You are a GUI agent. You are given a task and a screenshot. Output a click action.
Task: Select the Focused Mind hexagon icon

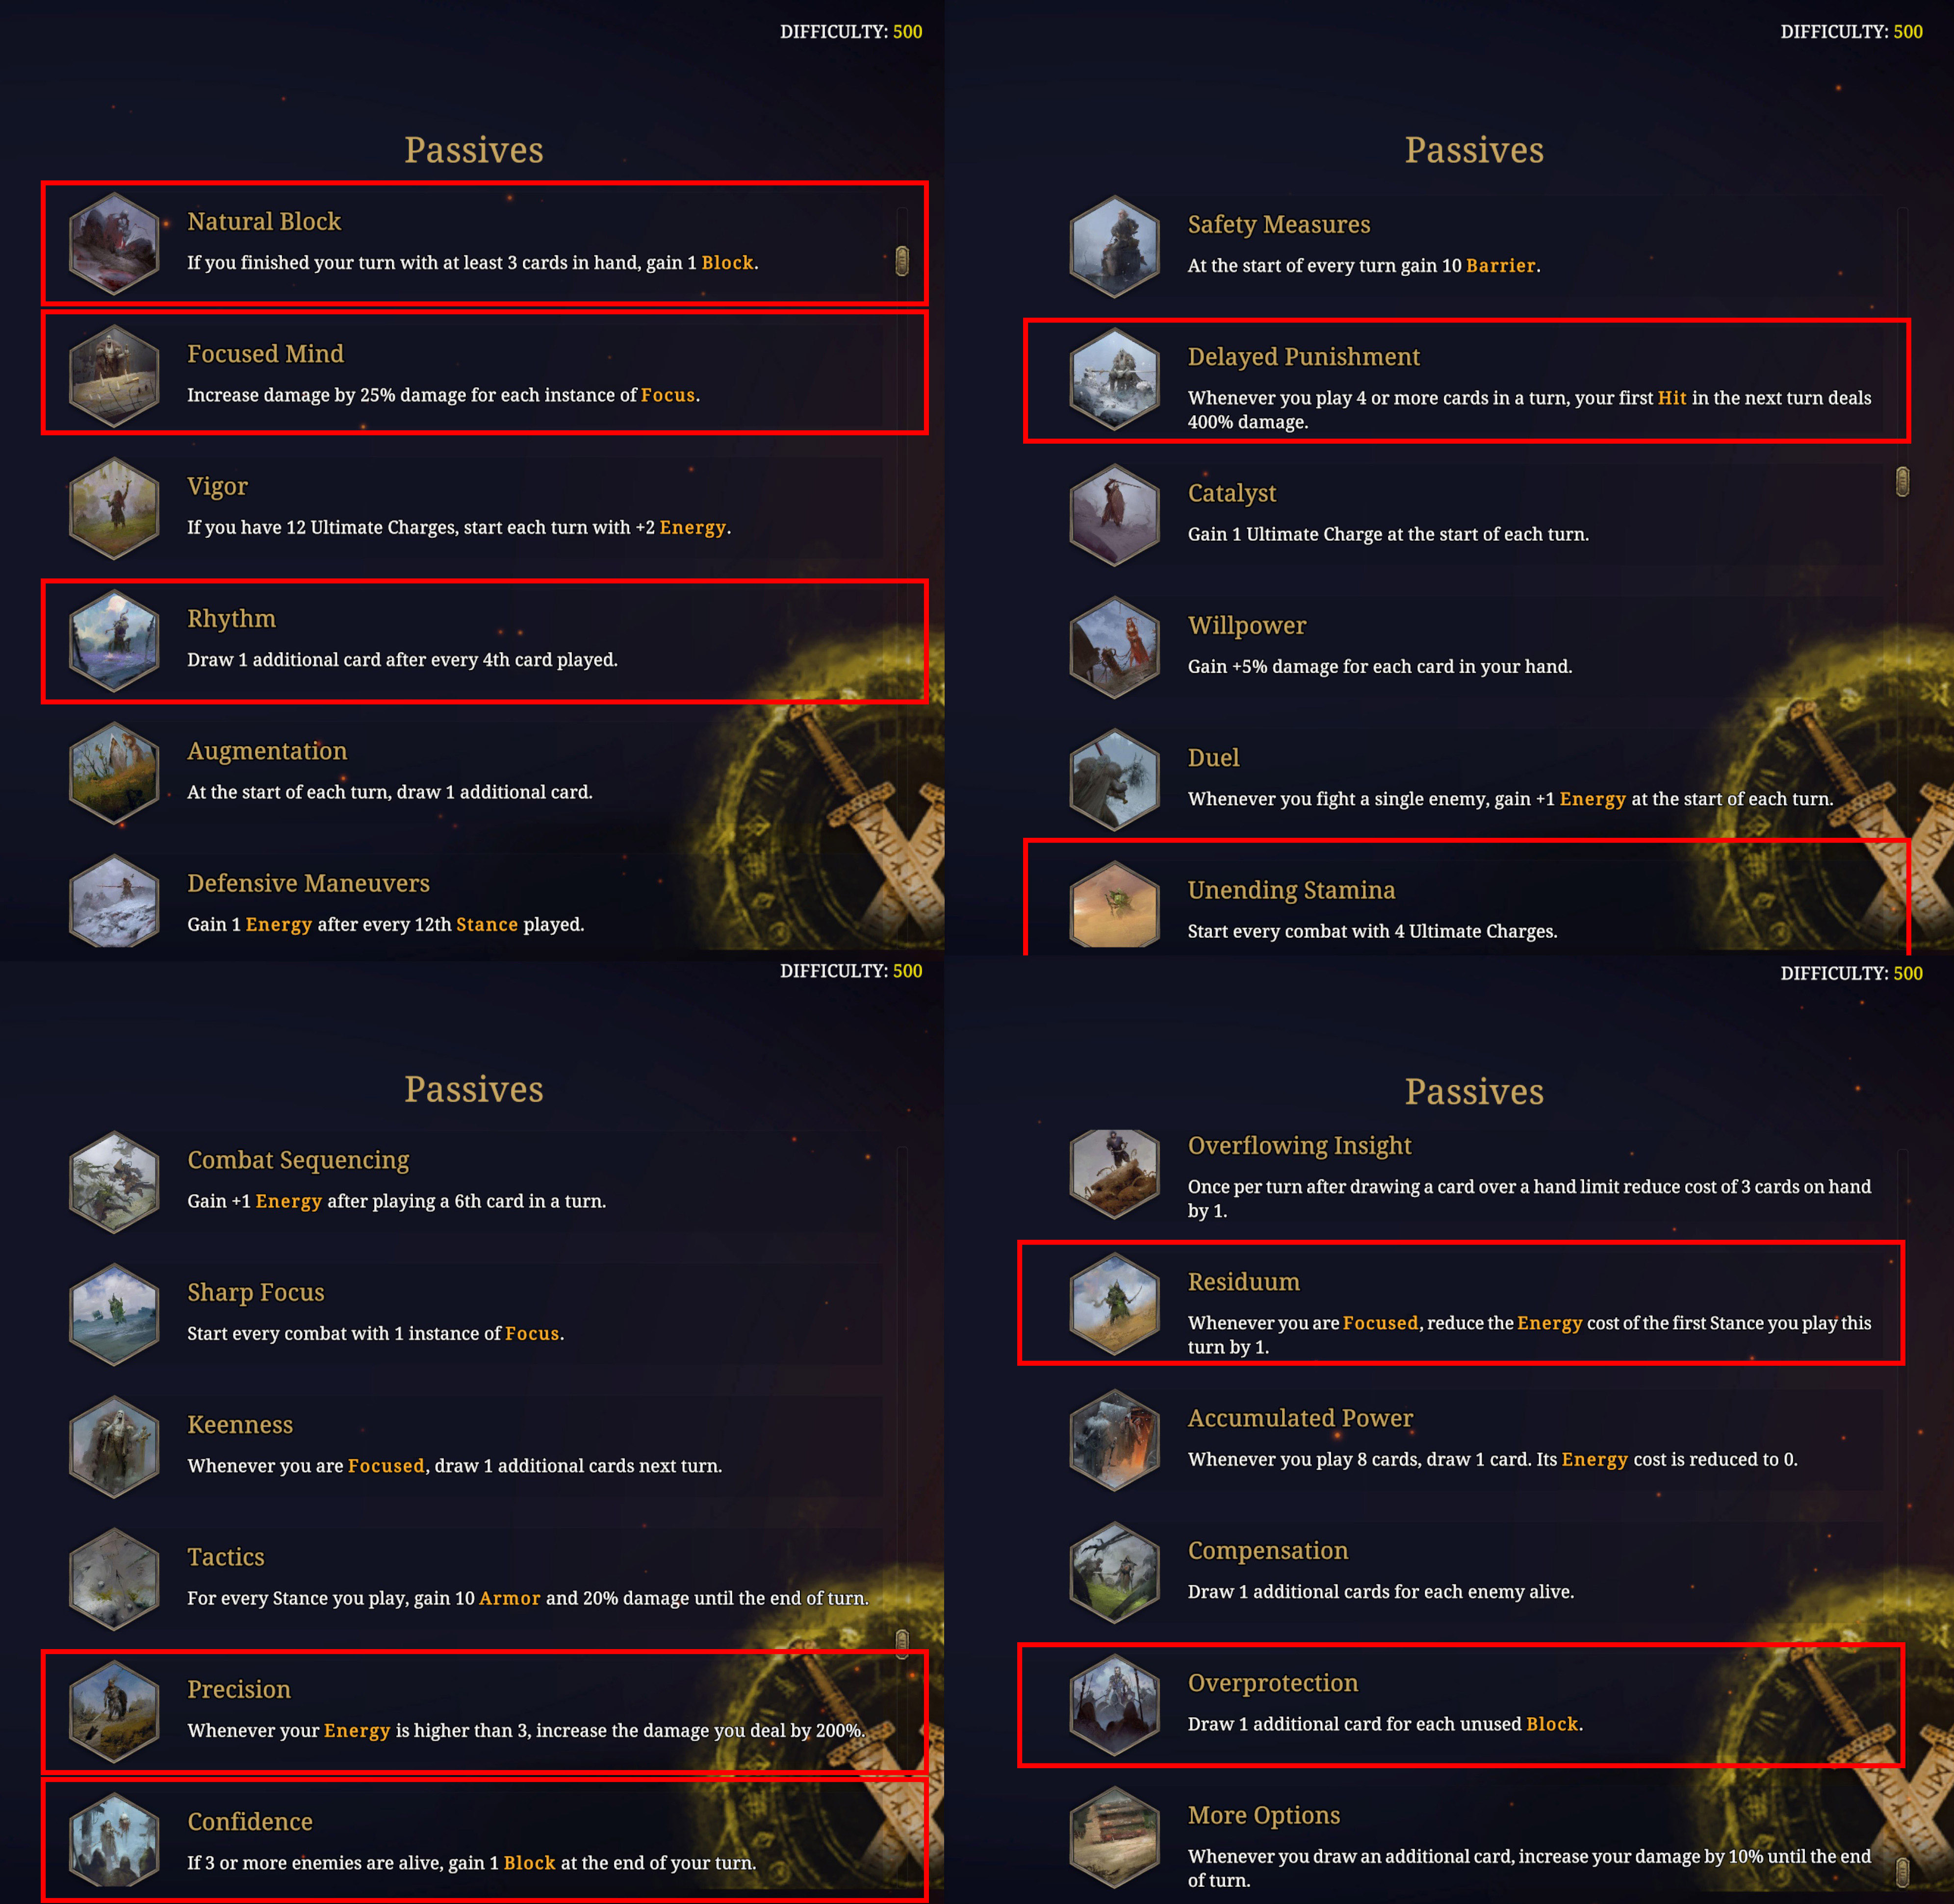point(114,375)
